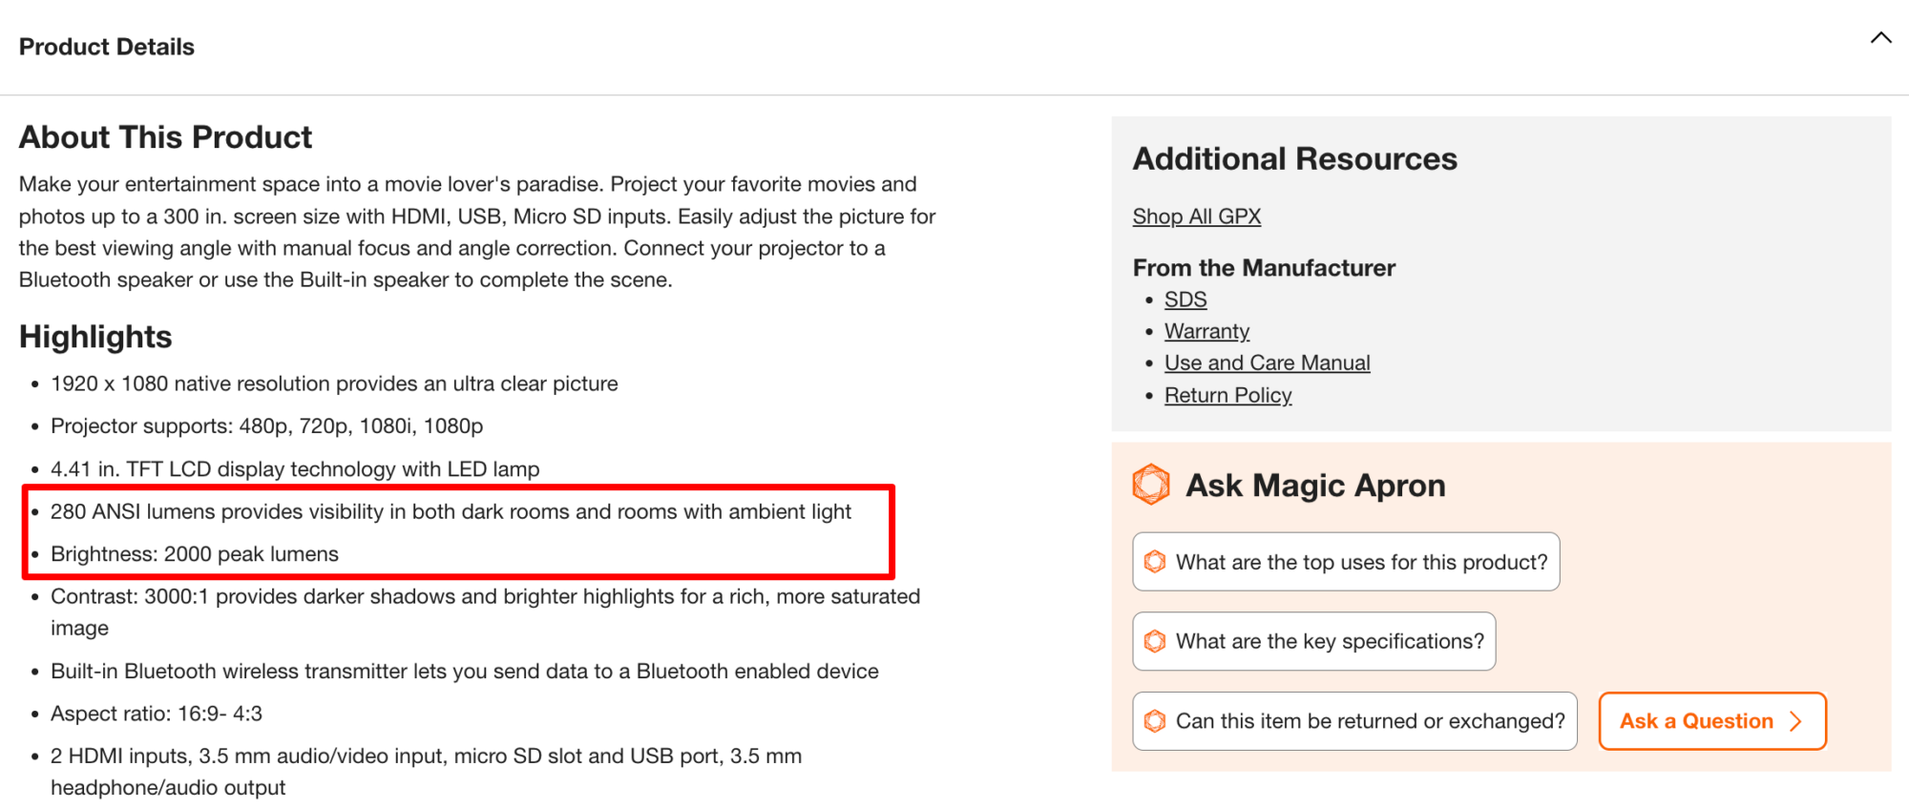Open the Use and Care Manual
Screen dimensions: 1909x808
1267,363
